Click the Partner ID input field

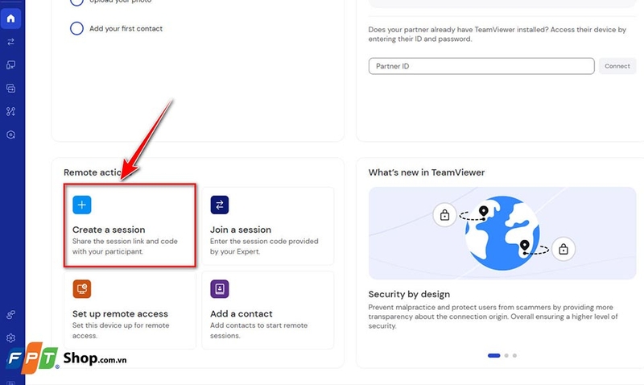point(481,66)
